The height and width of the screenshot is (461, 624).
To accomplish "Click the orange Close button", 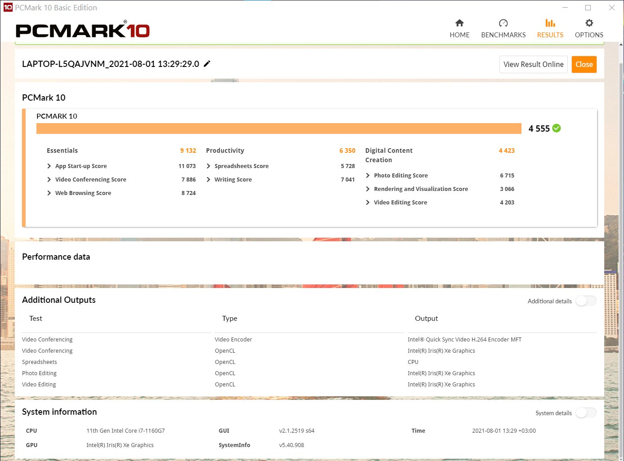I will click(x=584, y=64).
